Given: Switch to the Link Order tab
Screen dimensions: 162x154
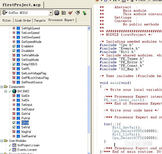Looking at the screenshot, I should (23, 20).
